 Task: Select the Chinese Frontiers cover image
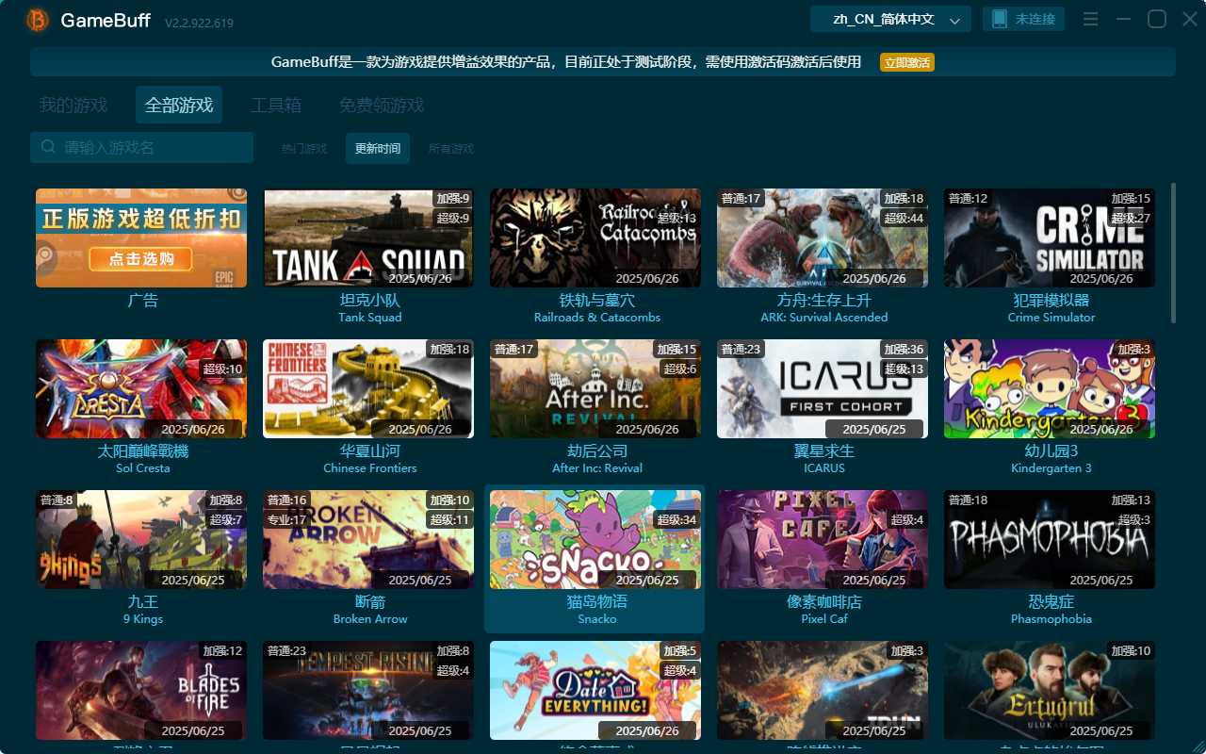click(368, 388)
